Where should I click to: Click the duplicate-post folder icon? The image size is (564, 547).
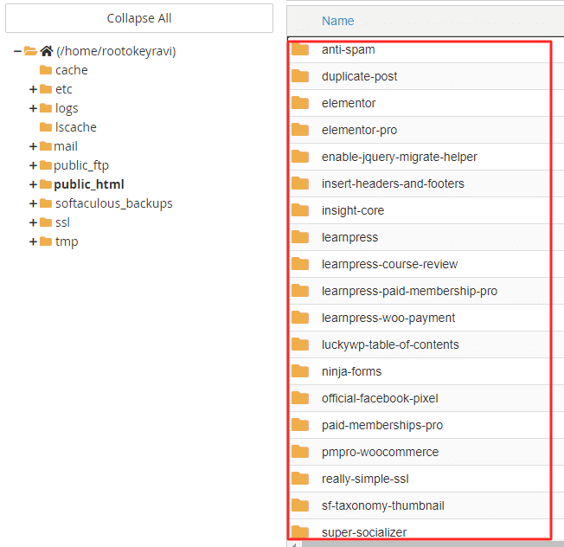pyautogui.click(x=300, y=76)
